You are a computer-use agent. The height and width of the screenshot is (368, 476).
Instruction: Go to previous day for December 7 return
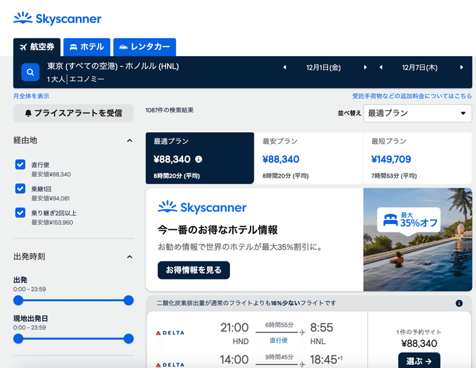click(381, 67)
